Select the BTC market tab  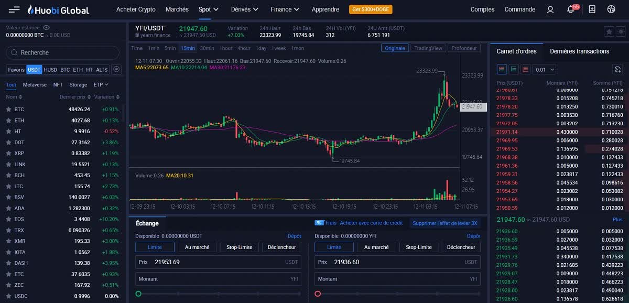click(x=65, y=70)
